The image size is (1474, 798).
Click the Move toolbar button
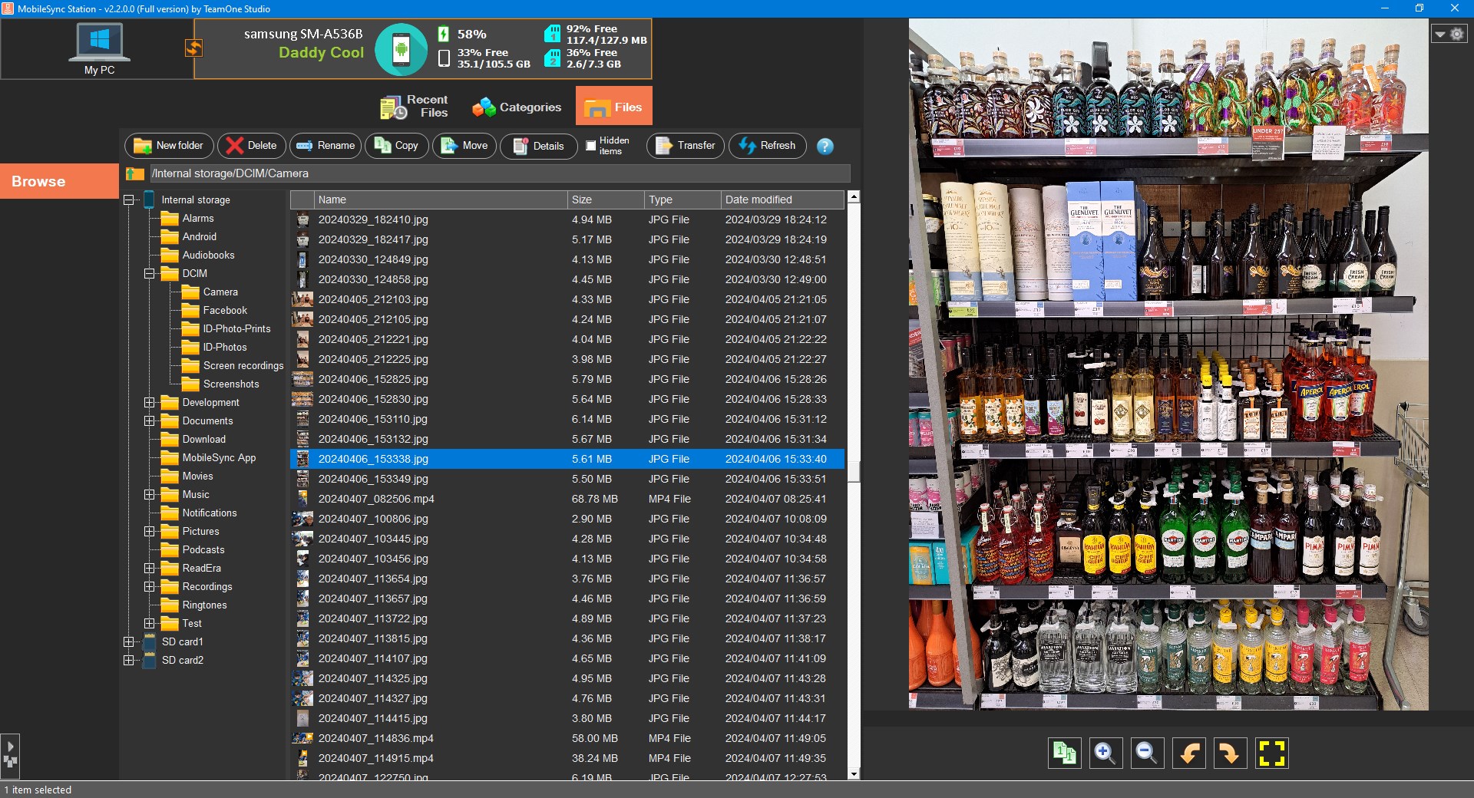point(464,146)
